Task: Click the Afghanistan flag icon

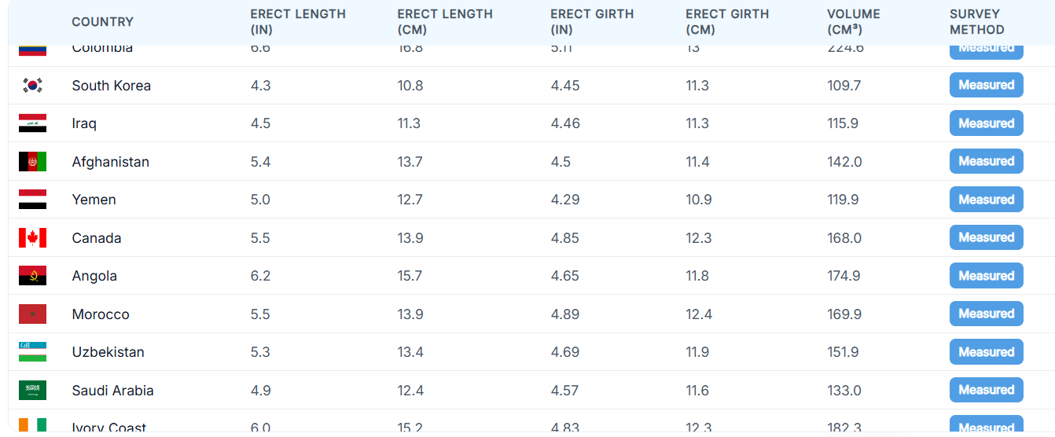Action: (x=32, y=162)
